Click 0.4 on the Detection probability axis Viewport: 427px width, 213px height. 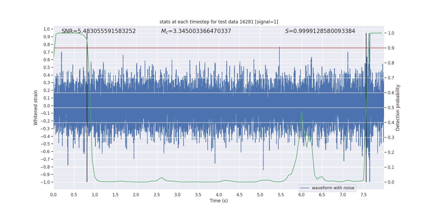point(391,123)
